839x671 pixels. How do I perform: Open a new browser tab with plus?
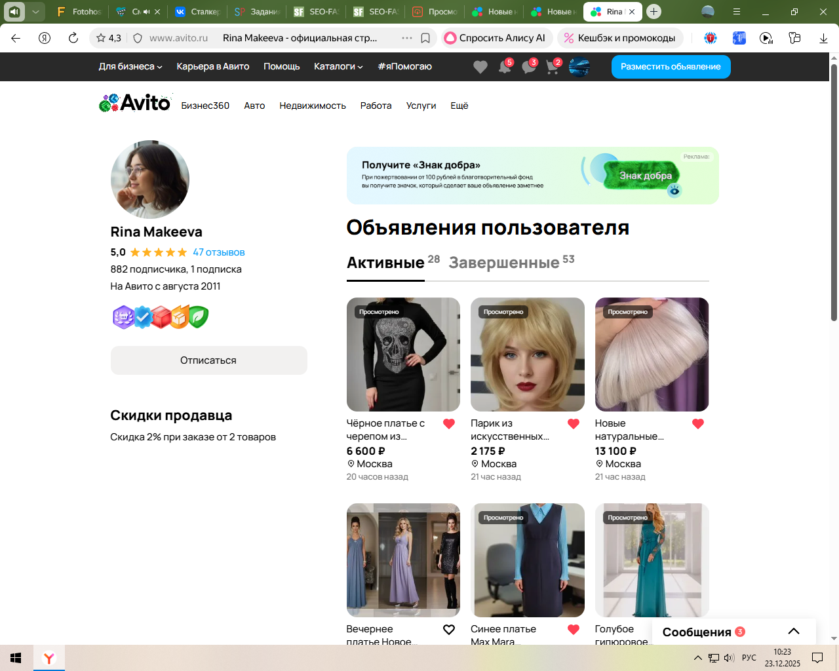point(654,12)
